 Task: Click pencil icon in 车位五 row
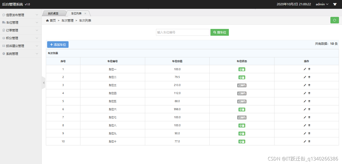[x=305, y=101]
